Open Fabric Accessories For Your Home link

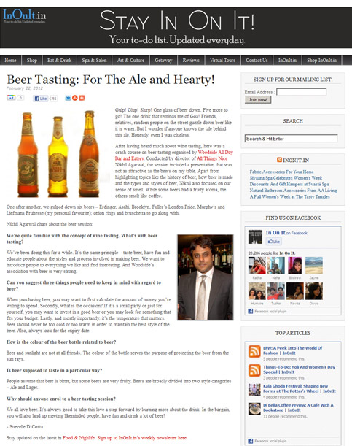281,172
